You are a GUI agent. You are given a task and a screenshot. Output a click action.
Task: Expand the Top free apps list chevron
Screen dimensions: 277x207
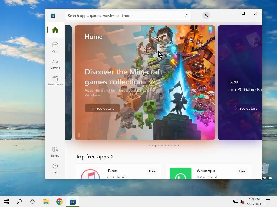click(112, 157)
